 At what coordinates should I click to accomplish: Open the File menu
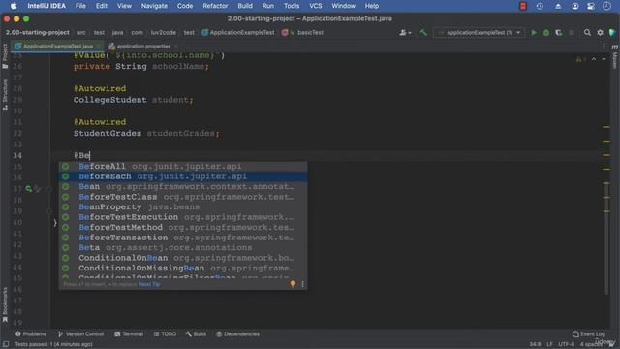tap(80, 6)
